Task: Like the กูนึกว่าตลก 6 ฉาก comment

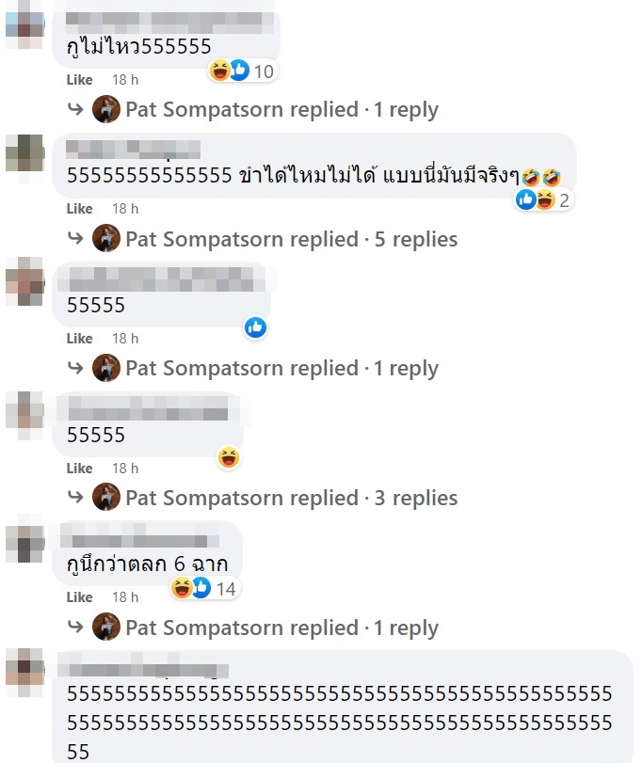Action: (79, 597)
